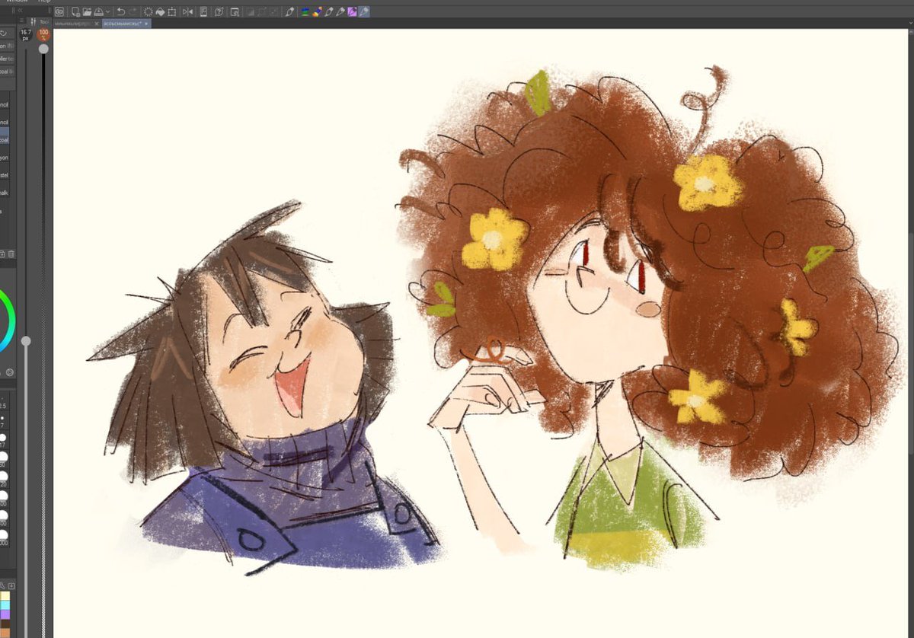Click the highlighted pen icon at toolbar end
Viewport: 914px width, 638px height.
[364, 12]
